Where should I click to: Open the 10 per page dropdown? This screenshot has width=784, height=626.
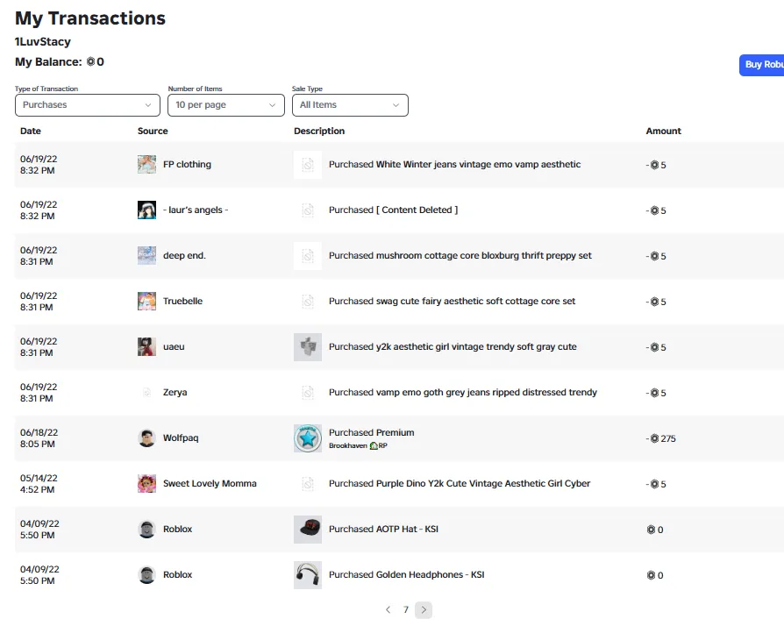(226, 105)
